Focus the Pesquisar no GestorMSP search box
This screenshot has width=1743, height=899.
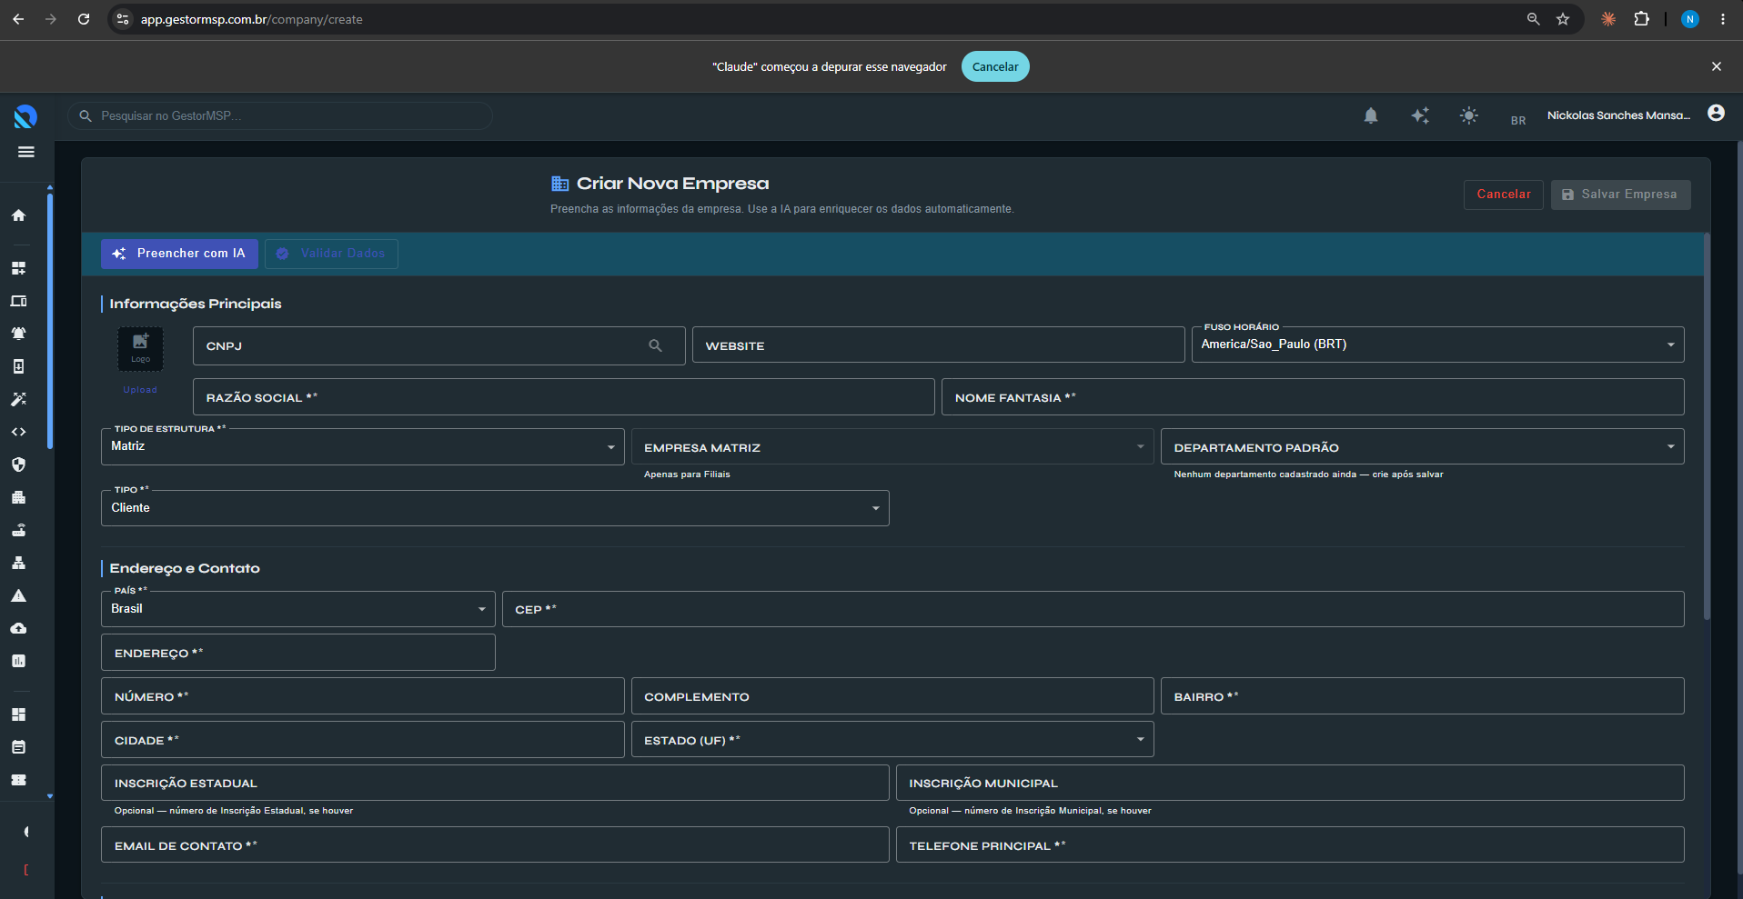(x=280, y=115)
